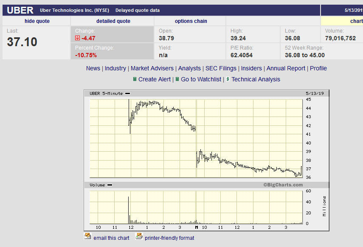Image resolution: width=363 pixels, height=247 pixels.
Task: Open the Insiders link
Action: 251,68
